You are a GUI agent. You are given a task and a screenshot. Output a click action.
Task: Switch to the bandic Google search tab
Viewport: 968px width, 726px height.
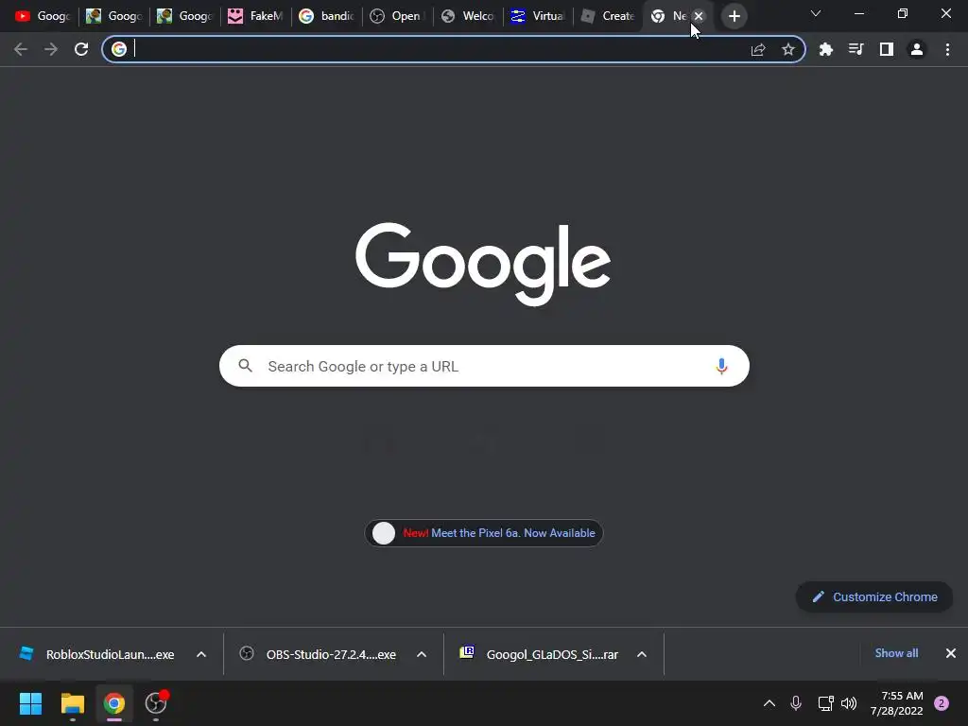coord(326,16)
